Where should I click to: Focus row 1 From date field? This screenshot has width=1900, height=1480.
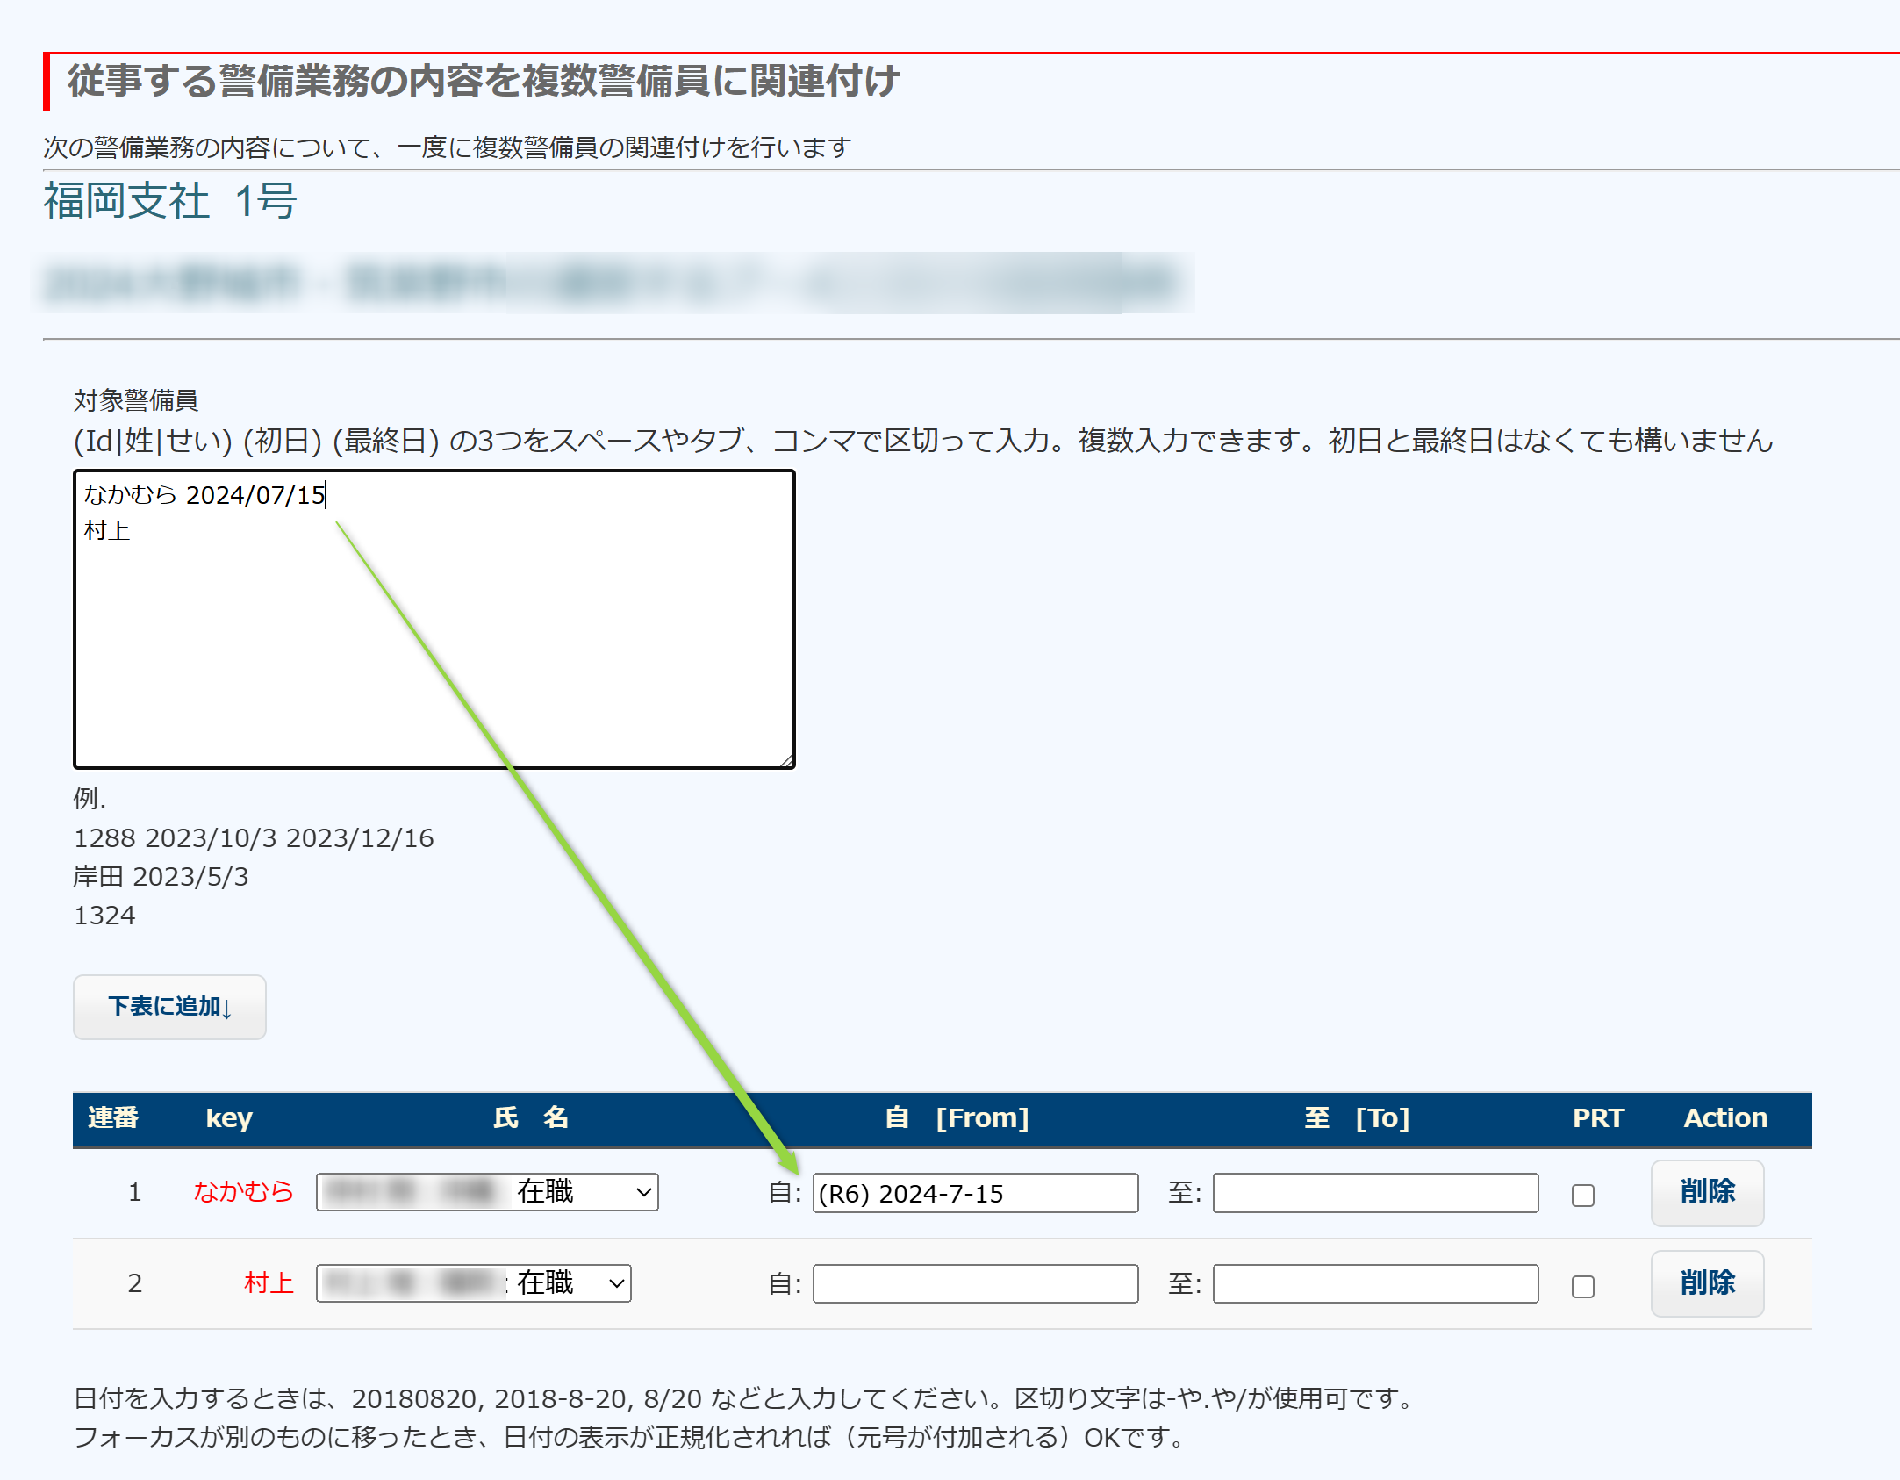(974, 1193)
